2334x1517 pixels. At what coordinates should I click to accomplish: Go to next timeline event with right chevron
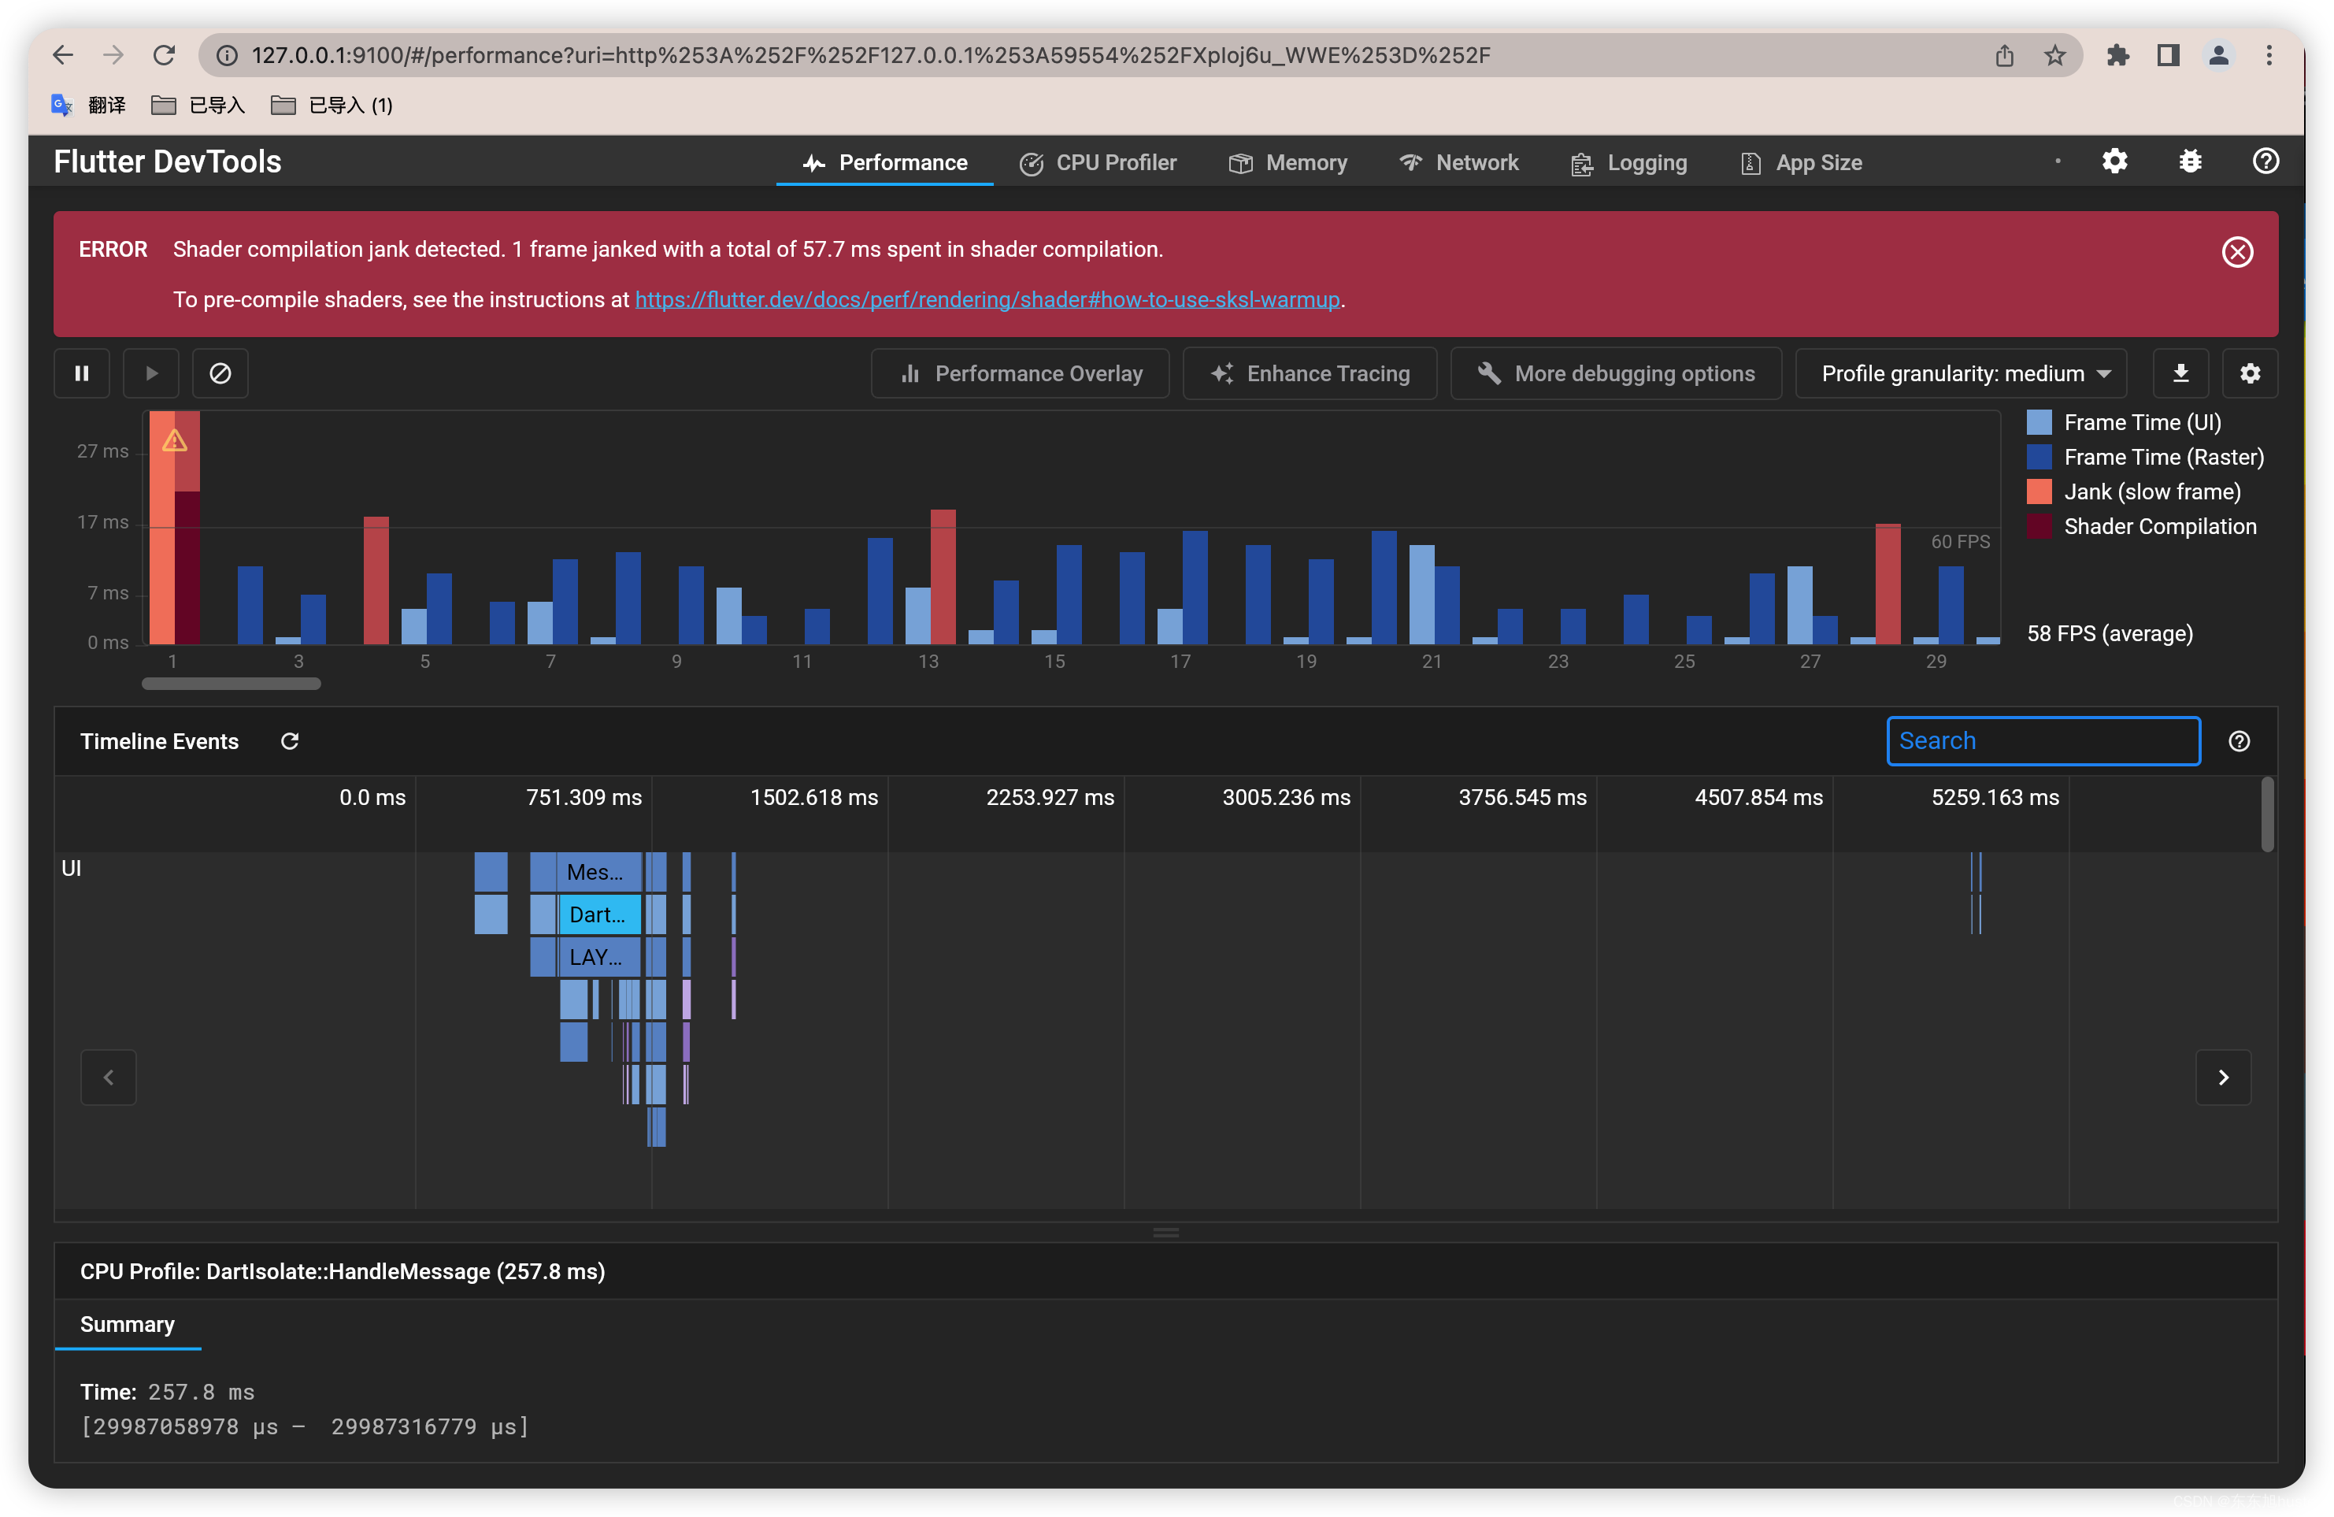click(x=2223, y=1077)
